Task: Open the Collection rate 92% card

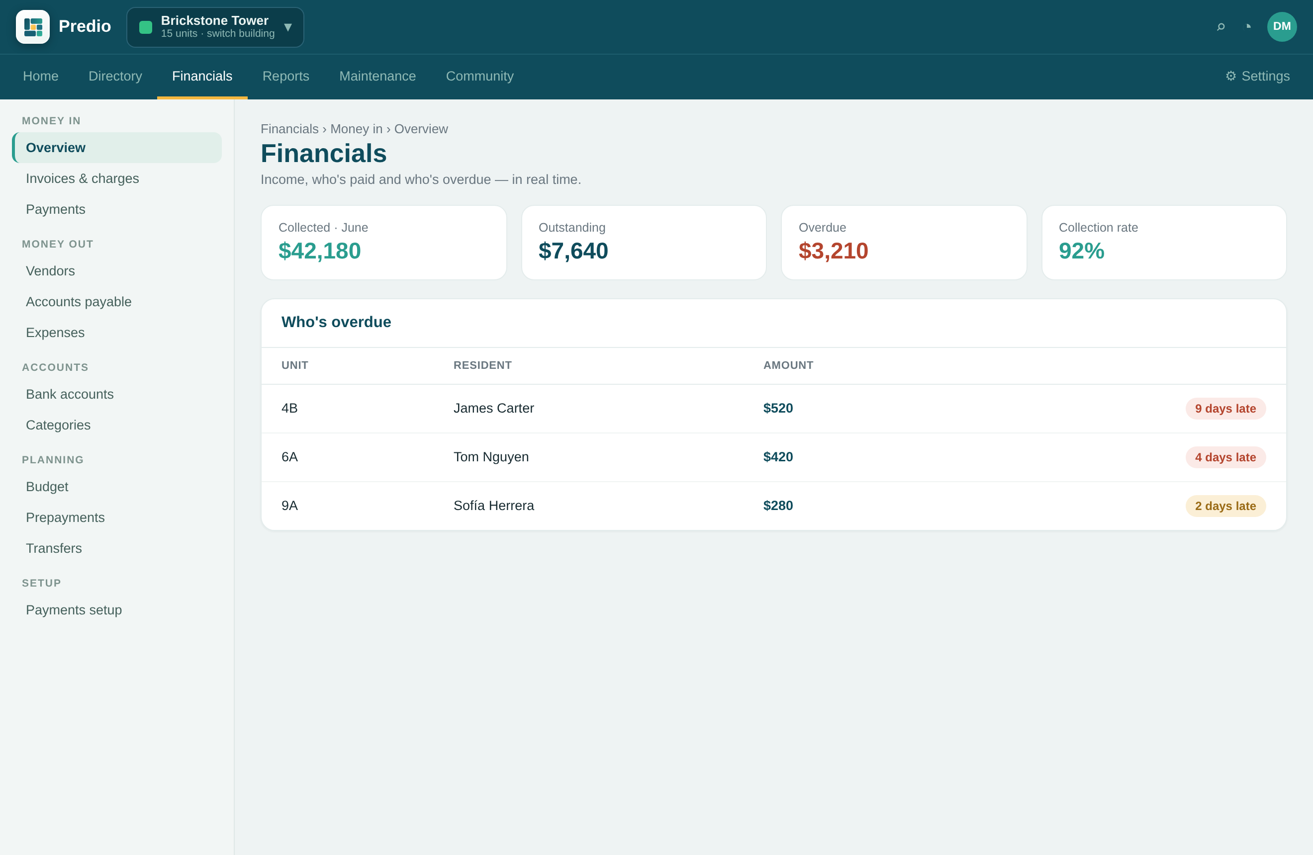Action: [x=1164, y=243]
